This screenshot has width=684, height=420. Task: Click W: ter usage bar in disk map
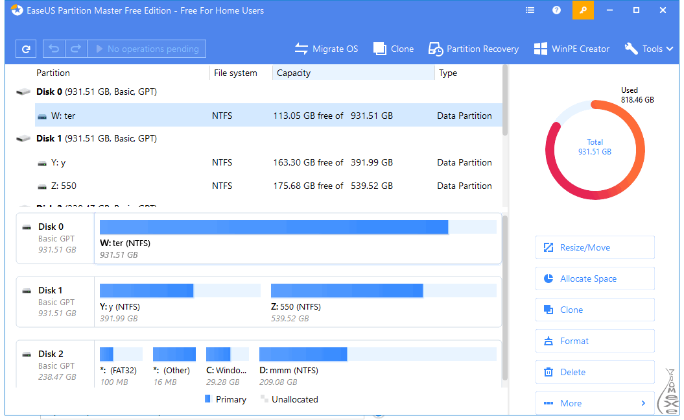point(298,227)
